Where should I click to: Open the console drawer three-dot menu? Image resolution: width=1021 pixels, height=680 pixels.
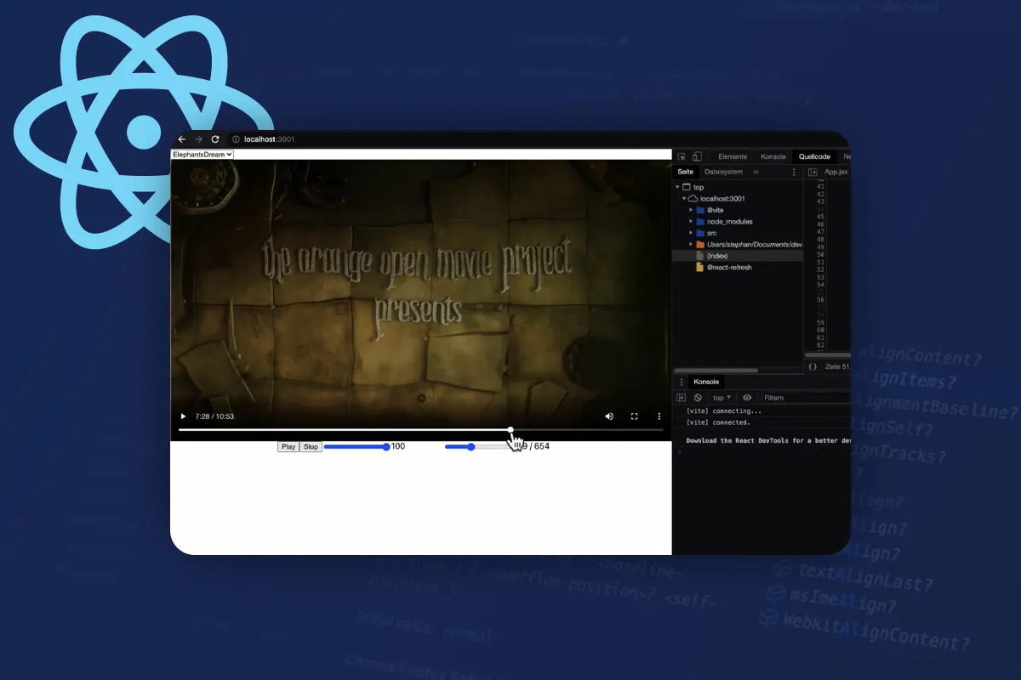pyautogui.click(x=681, y=382)
